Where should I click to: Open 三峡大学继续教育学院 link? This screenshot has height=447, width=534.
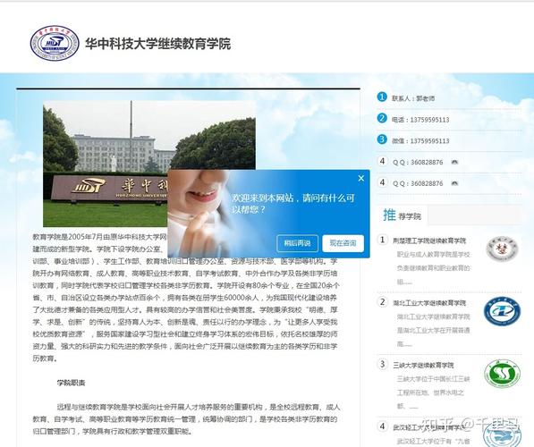coord(423,365)
